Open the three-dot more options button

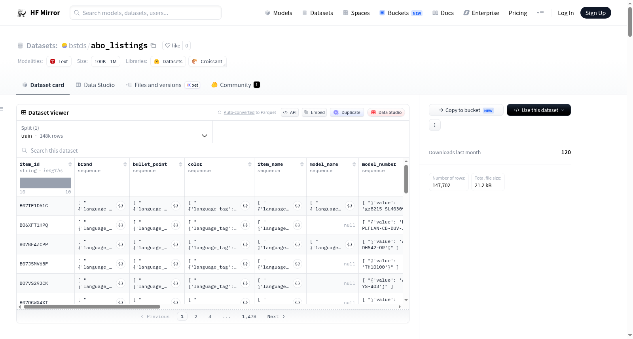(435, 125)
